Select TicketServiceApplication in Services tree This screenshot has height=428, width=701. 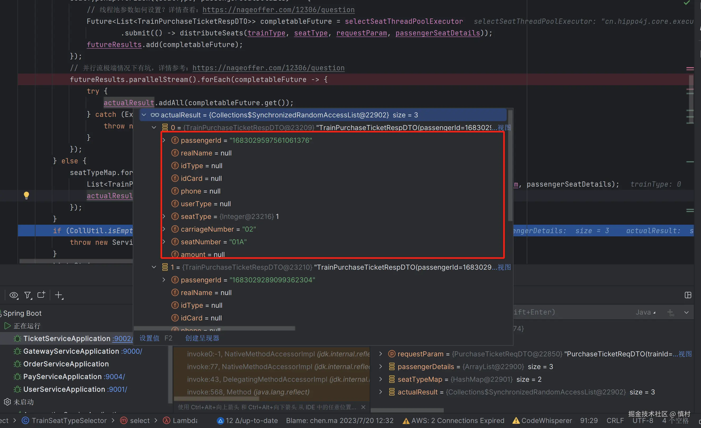(x=67, y=338)
